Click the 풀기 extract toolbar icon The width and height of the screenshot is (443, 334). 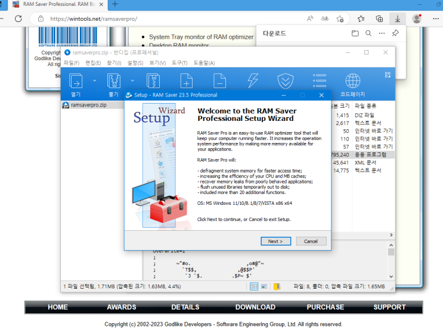[x=113, y=81]
